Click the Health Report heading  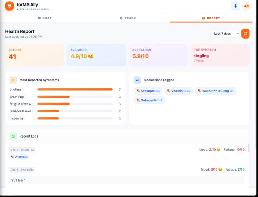point(20,31)
